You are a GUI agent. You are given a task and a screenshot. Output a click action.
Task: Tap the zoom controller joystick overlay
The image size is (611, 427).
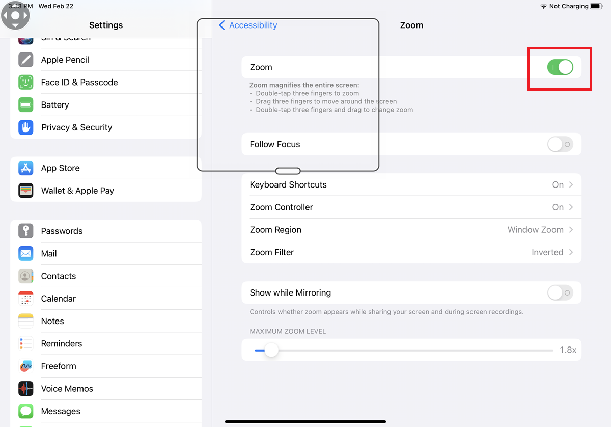[x=15, y=15]
